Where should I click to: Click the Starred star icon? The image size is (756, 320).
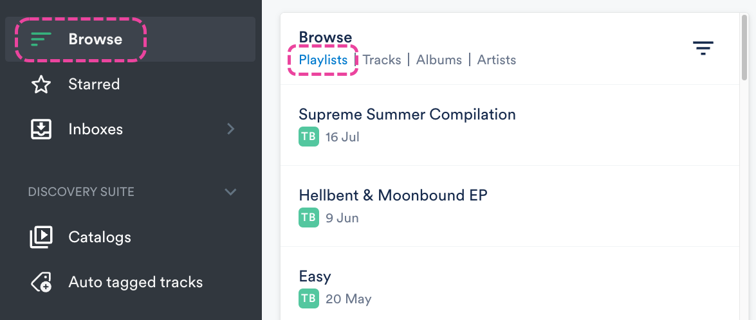point(42,84)
